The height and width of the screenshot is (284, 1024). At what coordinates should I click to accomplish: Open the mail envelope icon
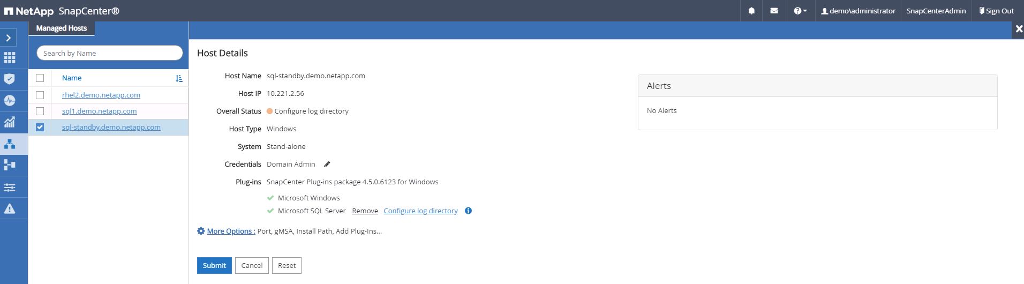(x=774, y=11)
